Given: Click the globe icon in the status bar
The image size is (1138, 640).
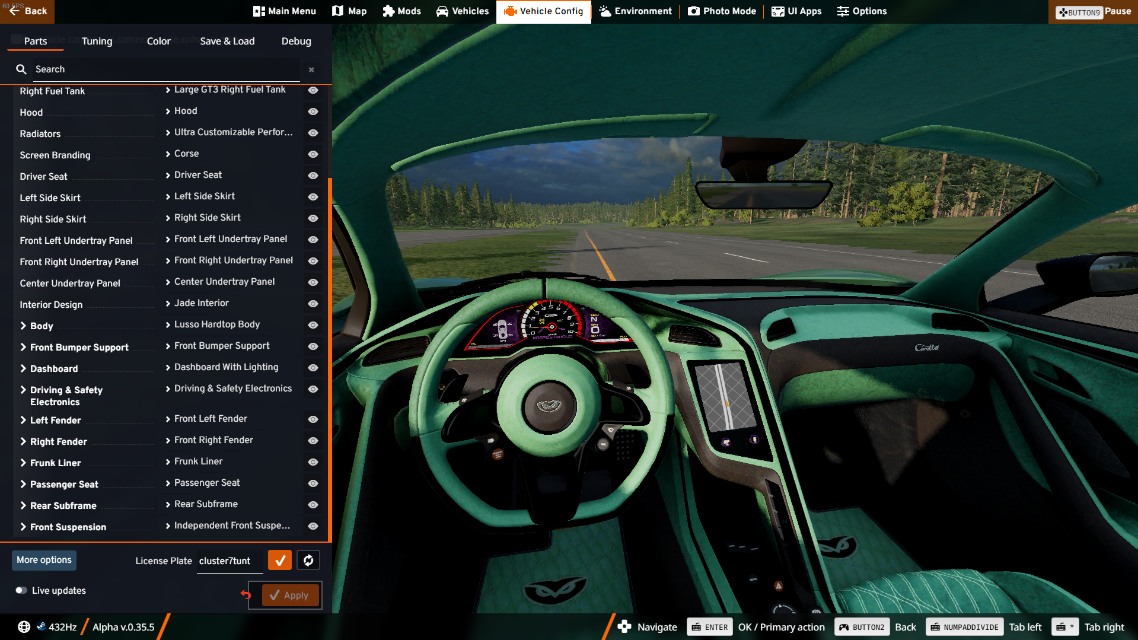Looking at the screenshot, I should pyautogui.click(x=24, y=627).
